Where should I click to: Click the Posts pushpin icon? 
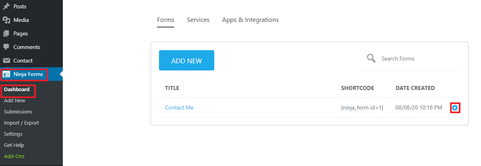6,6
